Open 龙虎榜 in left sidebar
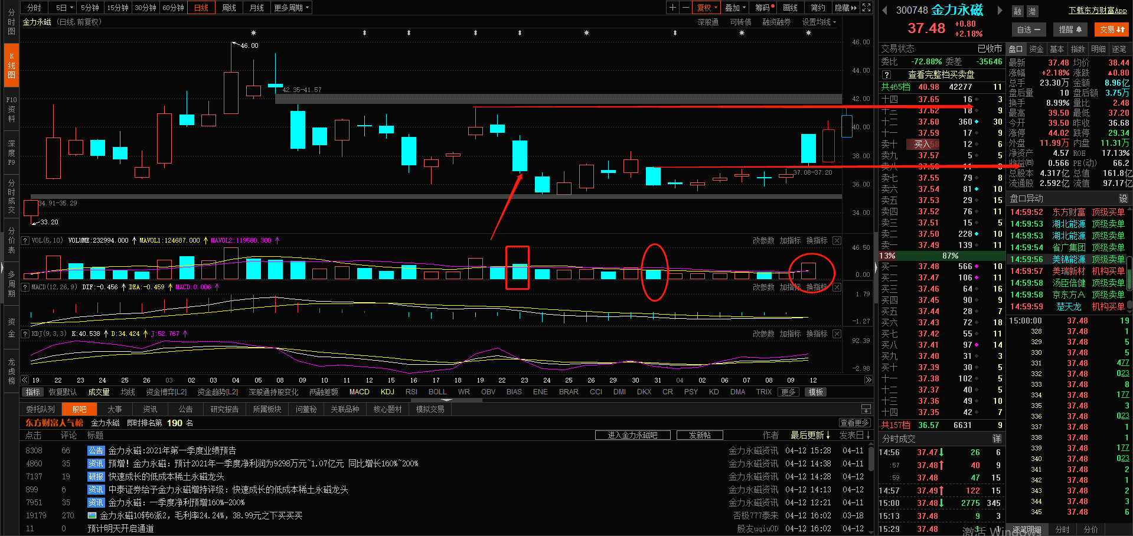Screen dimensions: 1133x536 pos(11,371)
